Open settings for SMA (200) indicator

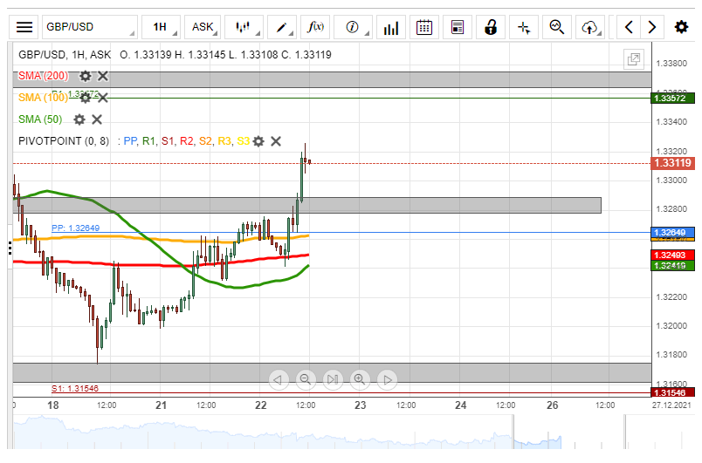point(86,76)
